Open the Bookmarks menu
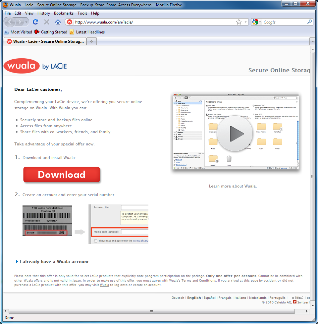The image size is (318, 324). click(x=64, y=13)
